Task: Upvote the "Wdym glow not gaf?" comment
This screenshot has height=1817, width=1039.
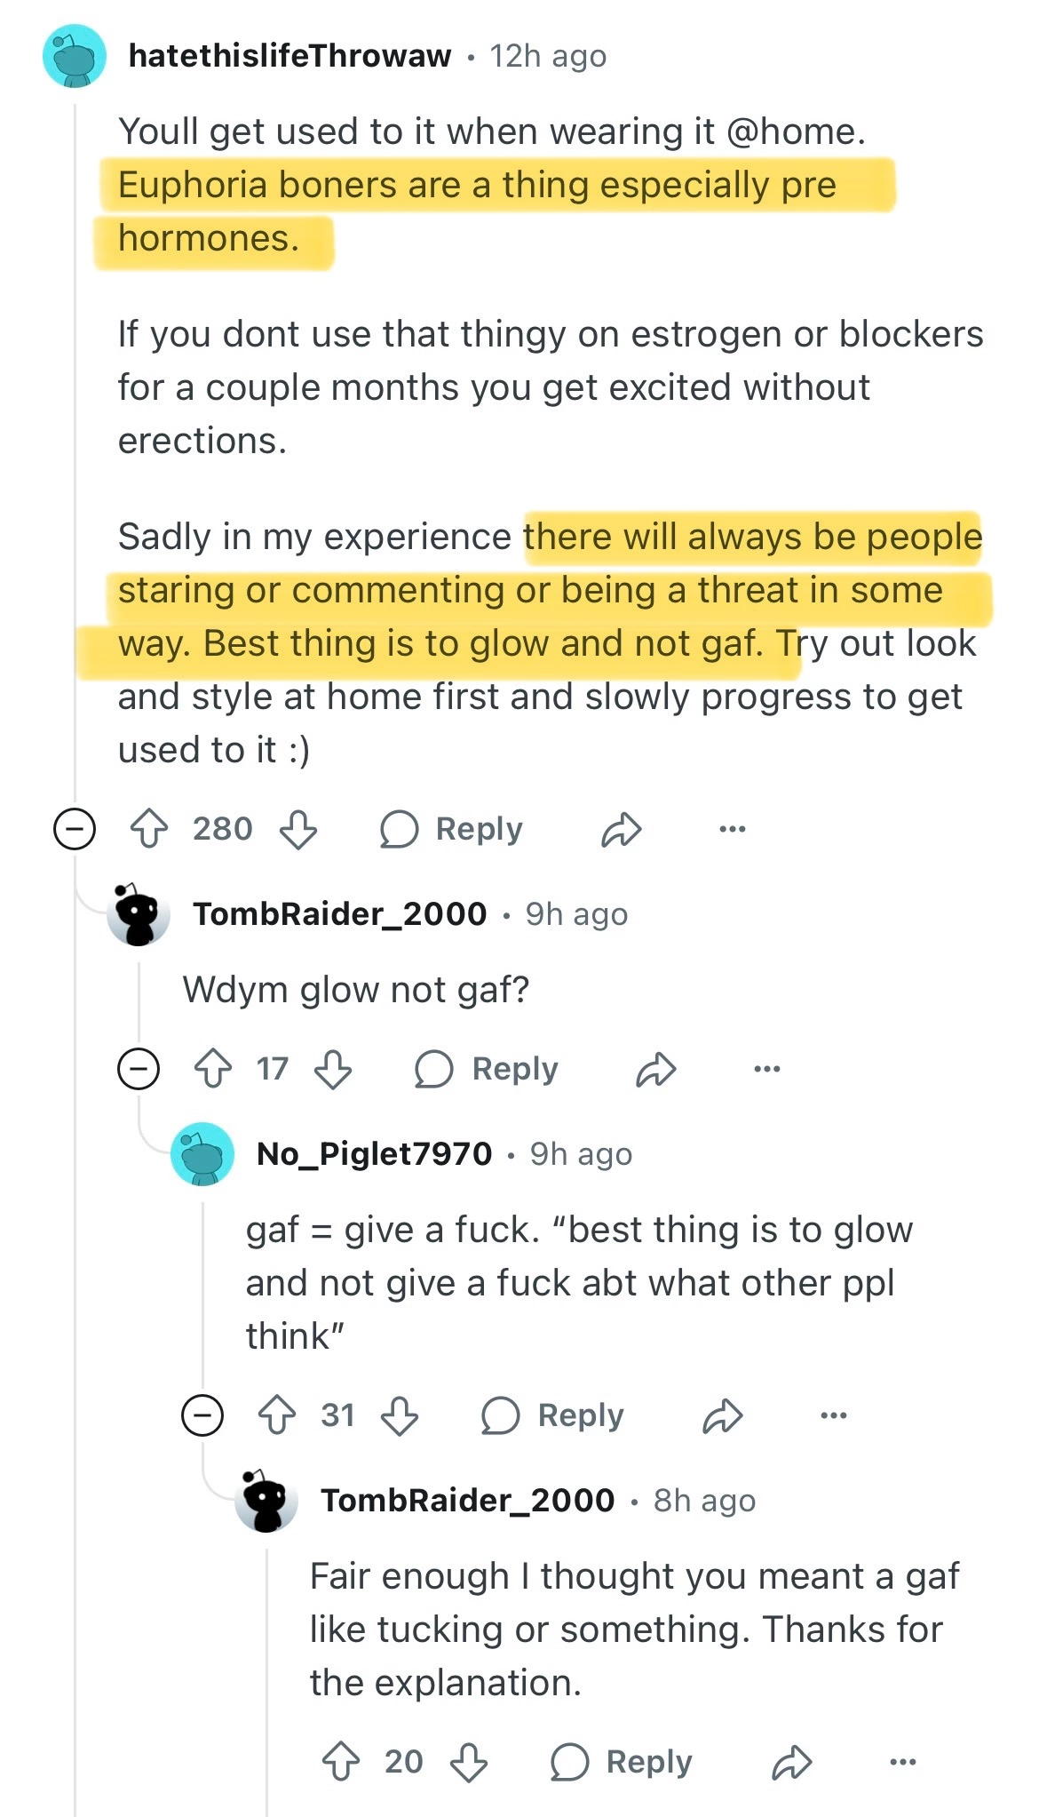Action: pyautogui.click(x=213, y=1068)
